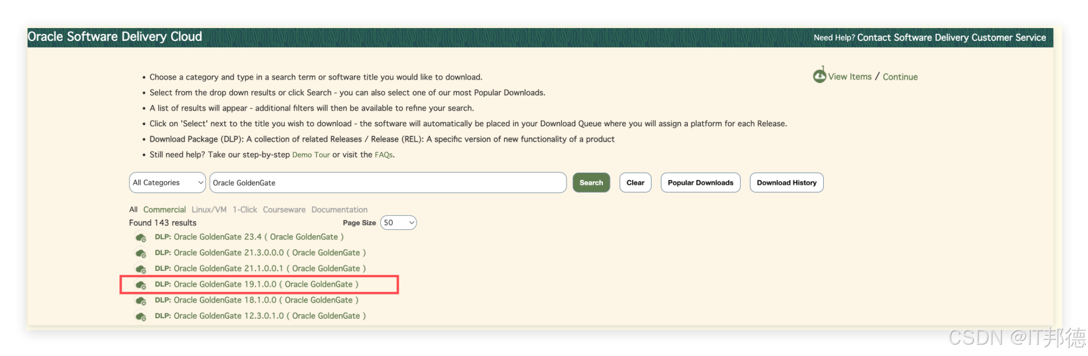Select the Documentation filter tab
Screen dimensions: 1088x356
pyautogui.click(x=339, y=209)
